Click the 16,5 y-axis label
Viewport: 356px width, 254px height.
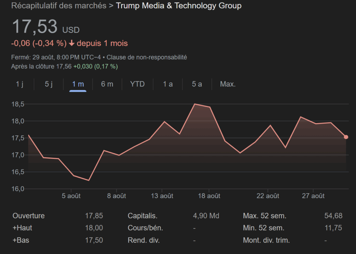18,172
